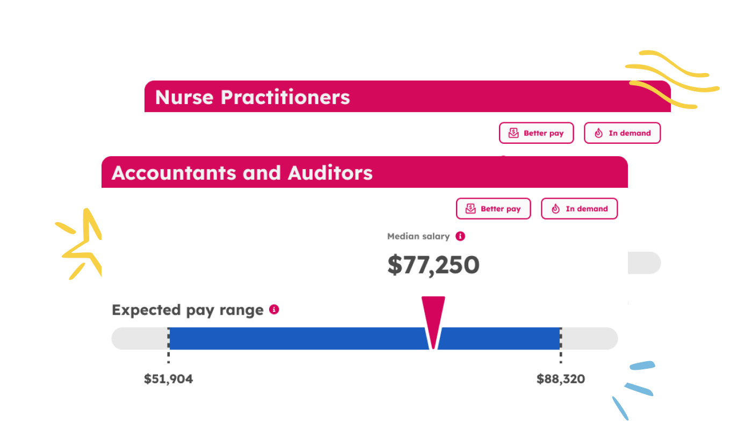Screen dimensions: 752x438
Task: Click the blue expected pay range bar
Action: pos(295,339)
